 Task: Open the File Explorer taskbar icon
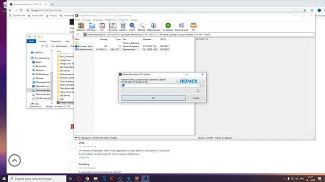pyautogui.click(x=95, y=178)
